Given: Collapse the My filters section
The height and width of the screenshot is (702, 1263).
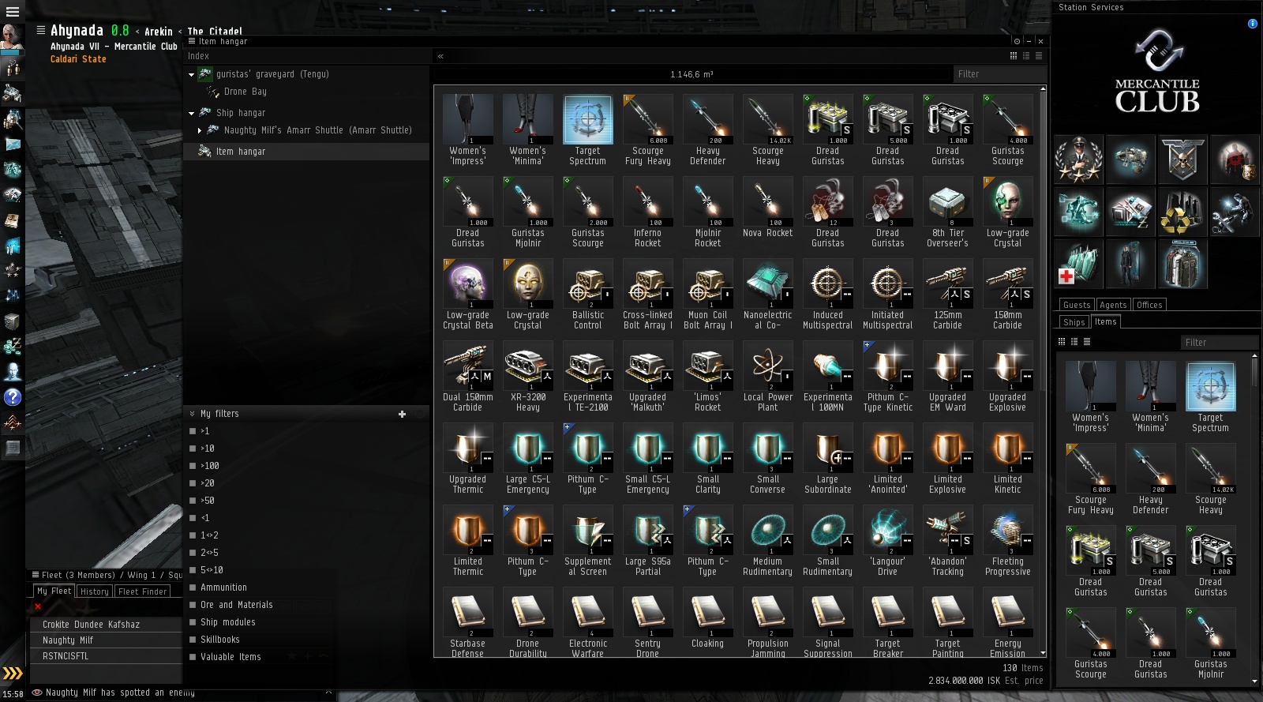Looking at the screenshot, I should (192, 414).
